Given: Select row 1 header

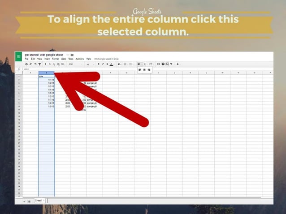Looking at the screenshot, I should pyautogui.click(x=19, y=77).
